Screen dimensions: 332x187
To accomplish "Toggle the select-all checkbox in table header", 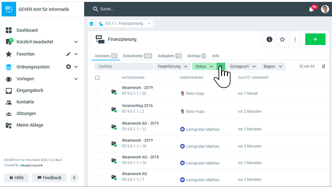I will click(x=97, y=78).
